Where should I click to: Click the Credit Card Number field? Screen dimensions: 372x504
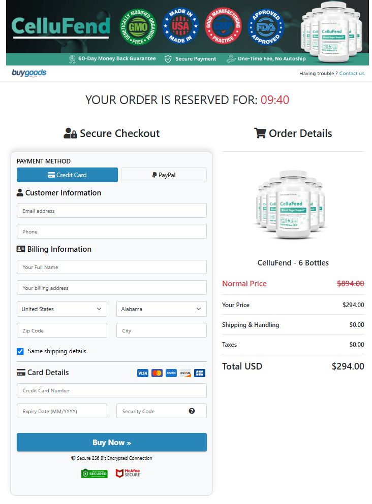coord(112,390)
